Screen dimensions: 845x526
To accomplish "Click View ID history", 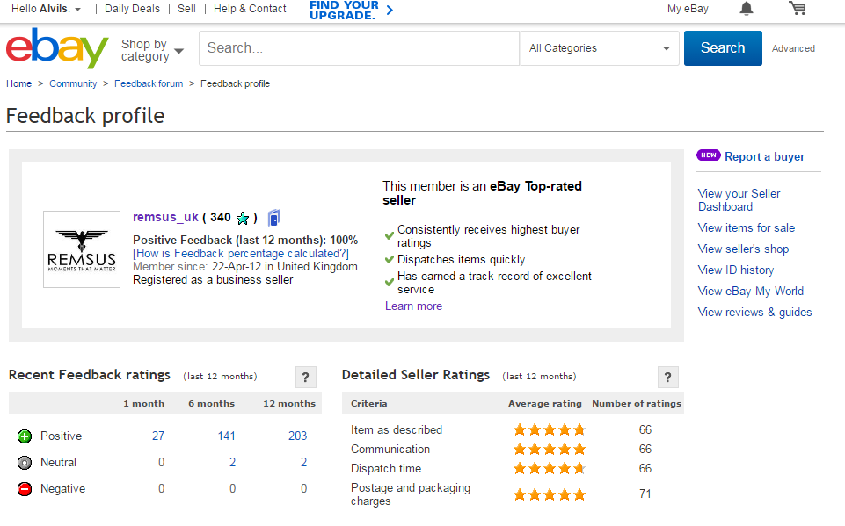I will click(x=736, y=270).
